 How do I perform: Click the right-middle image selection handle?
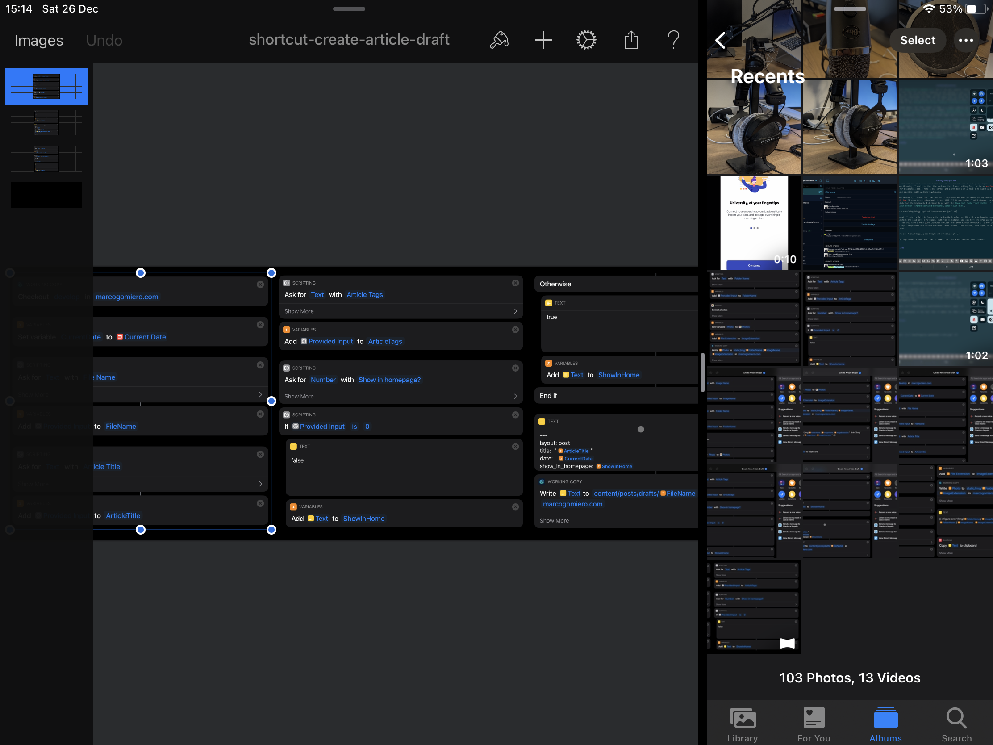click(x=271, y=401)
